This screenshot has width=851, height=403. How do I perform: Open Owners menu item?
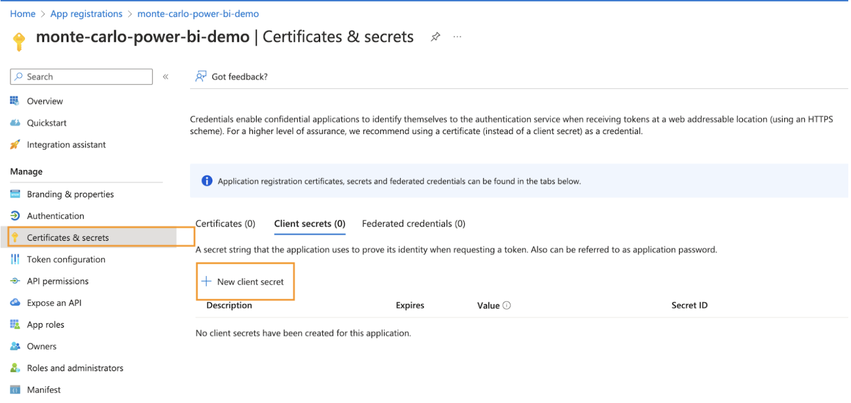pyautogui.click(x=42, y=346)
